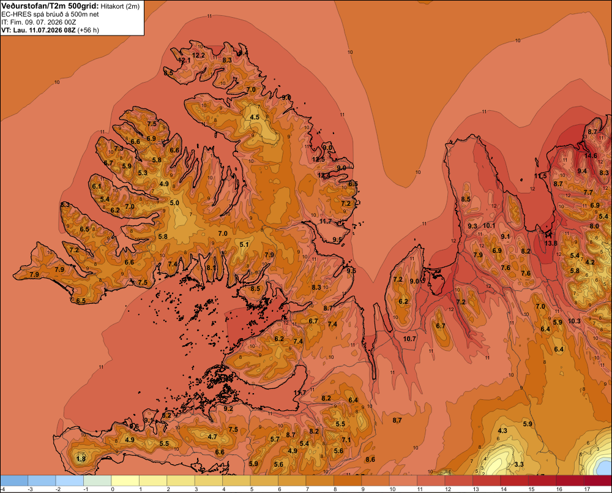The image size is (612, 493).
Task: Click the 'VT: Lau. 11.07.2026 08Z' valid time
Action: click(x=39, y=30)
